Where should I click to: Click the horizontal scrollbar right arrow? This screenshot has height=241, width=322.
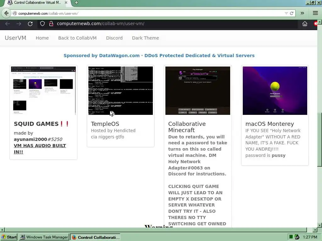(x=315, y=230)
